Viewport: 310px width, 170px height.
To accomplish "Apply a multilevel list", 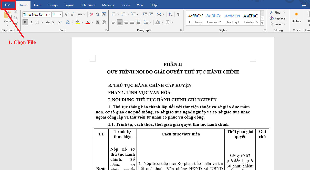I will pos(133,14).
